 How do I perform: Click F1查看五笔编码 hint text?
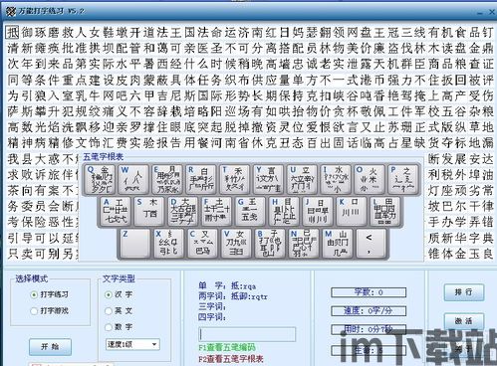click(x=227, y=347)
